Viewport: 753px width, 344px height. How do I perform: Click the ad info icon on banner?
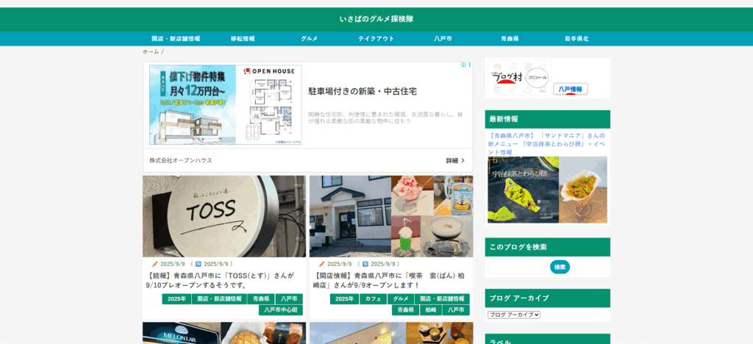coord(463,65)
